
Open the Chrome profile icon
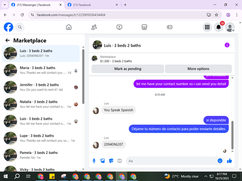tap(228, 15)
